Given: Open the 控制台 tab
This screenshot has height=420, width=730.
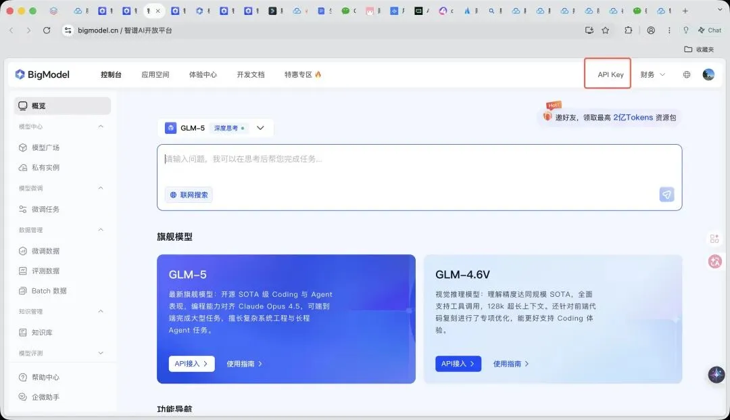Looking at the screenshot, I should click(x=111, y=74).
